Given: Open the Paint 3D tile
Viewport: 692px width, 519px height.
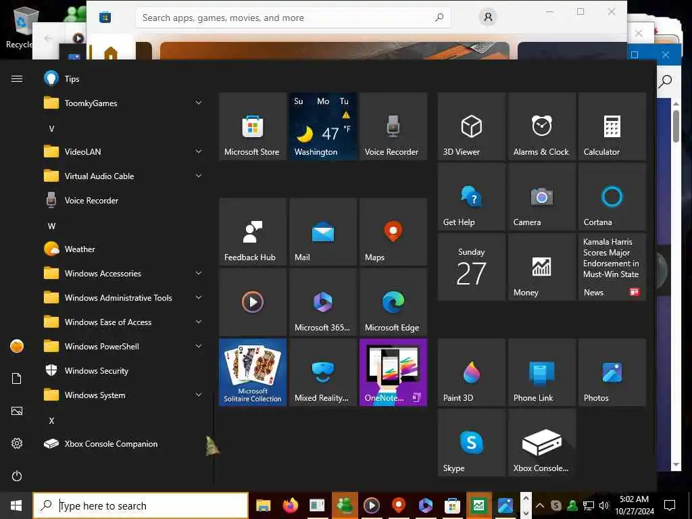Looking at the screenshot, I should [x=471, y=372].
